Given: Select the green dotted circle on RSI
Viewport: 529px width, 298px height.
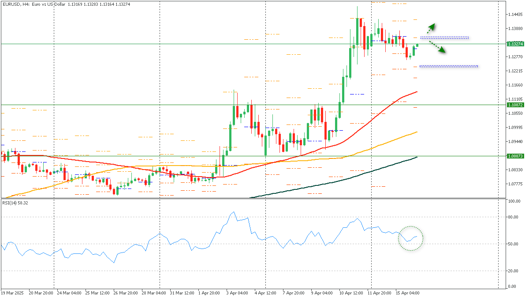Looking at the screenshot, I should point(410,238).
